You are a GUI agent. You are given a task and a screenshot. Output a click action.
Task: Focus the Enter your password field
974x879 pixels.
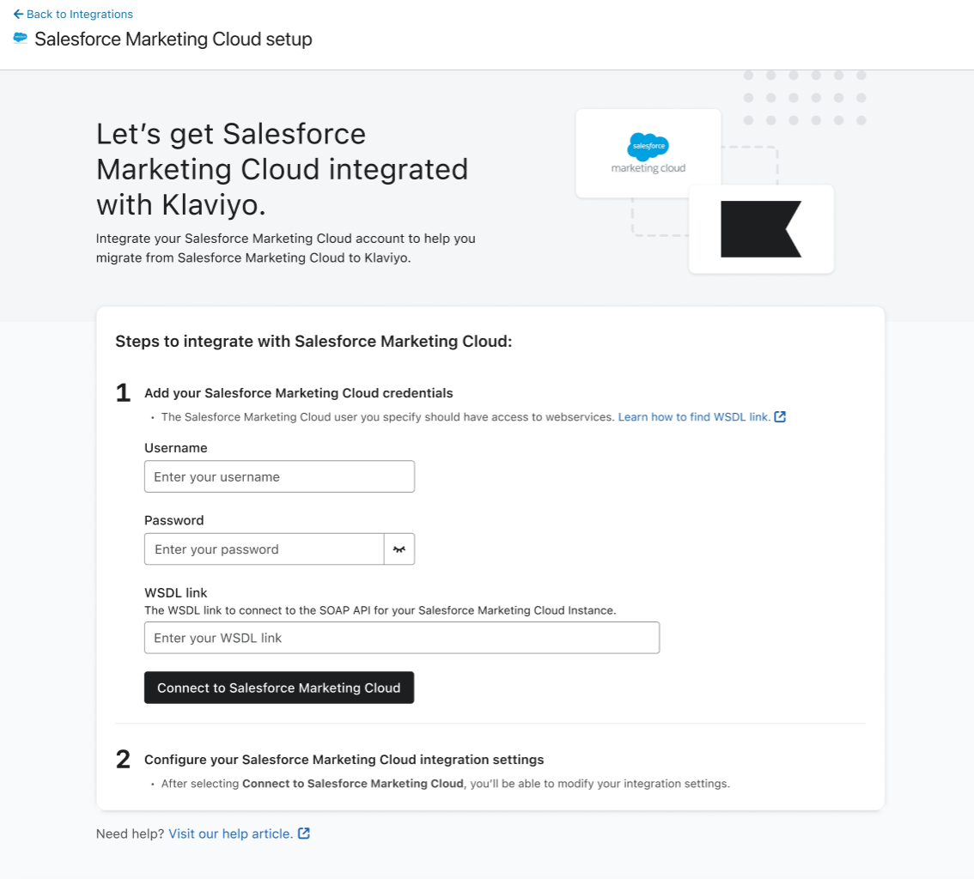[x=264, y=549]
